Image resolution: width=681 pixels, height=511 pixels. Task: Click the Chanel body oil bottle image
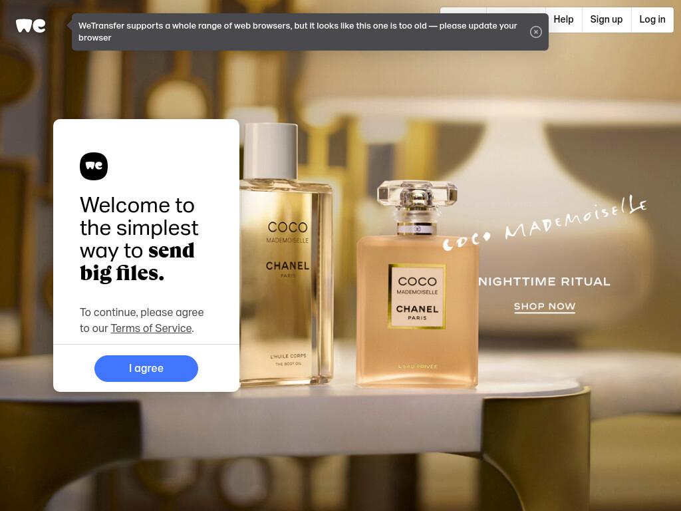click(286, 254)
